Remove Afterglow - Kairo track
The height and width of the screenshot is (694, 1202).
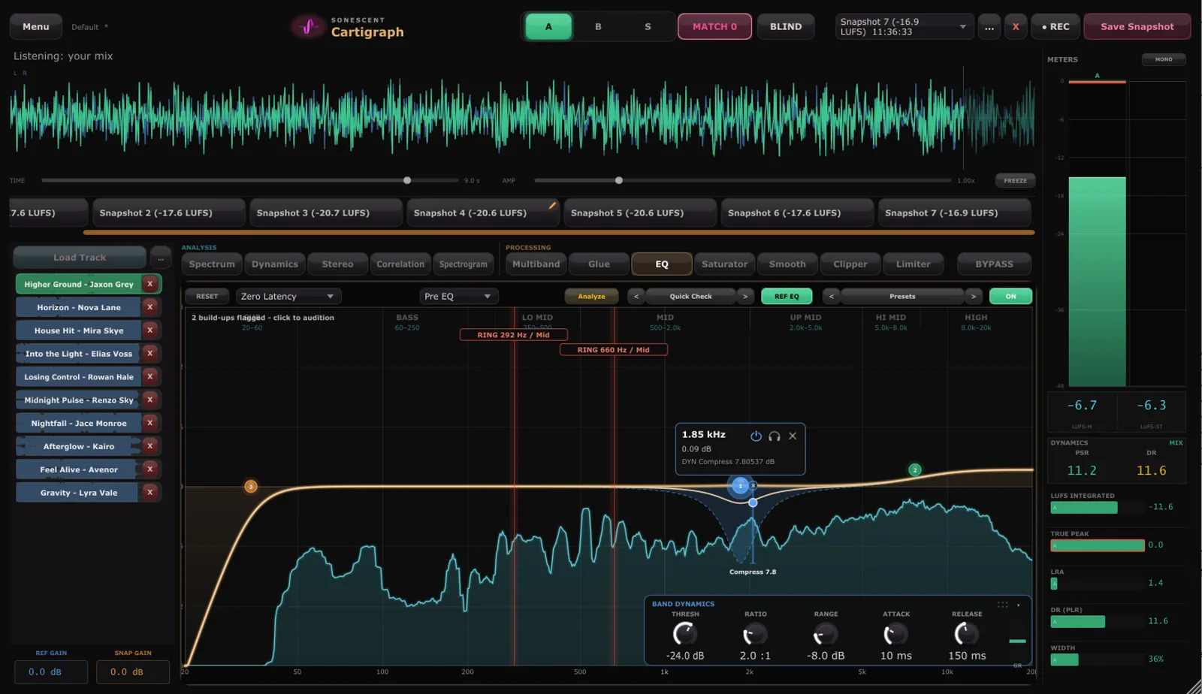coord(150,446)
